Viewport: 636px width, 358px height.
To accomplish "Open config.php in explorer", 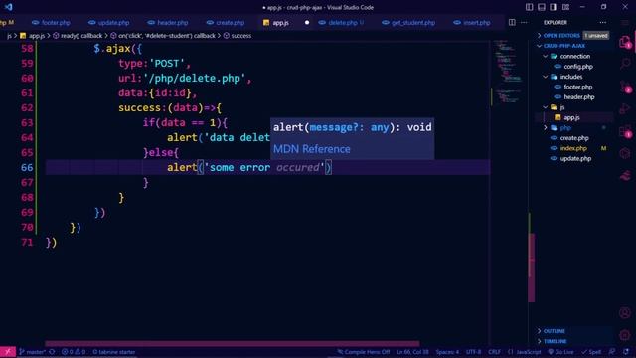I will point(578,67).
